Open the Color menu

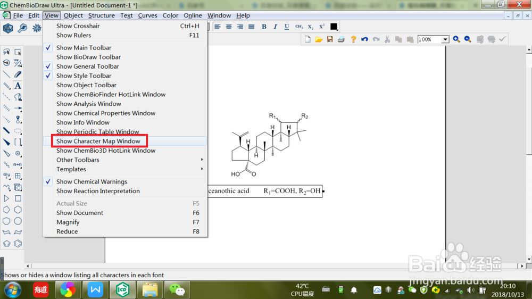coord(170,15)
